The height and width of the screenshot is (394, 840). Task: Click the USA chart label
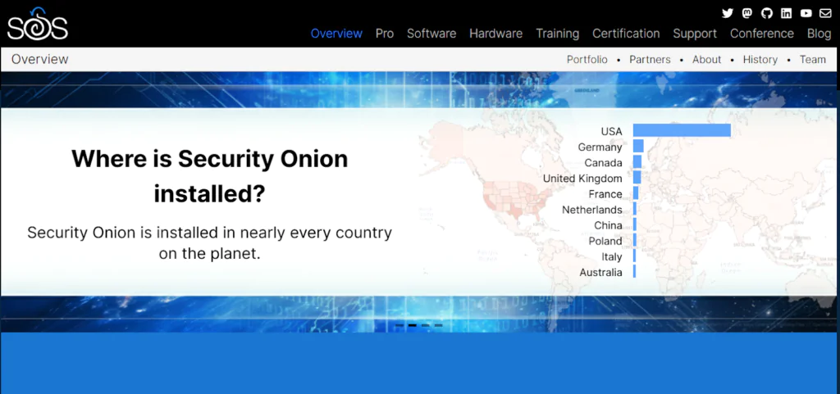[611, 132]
